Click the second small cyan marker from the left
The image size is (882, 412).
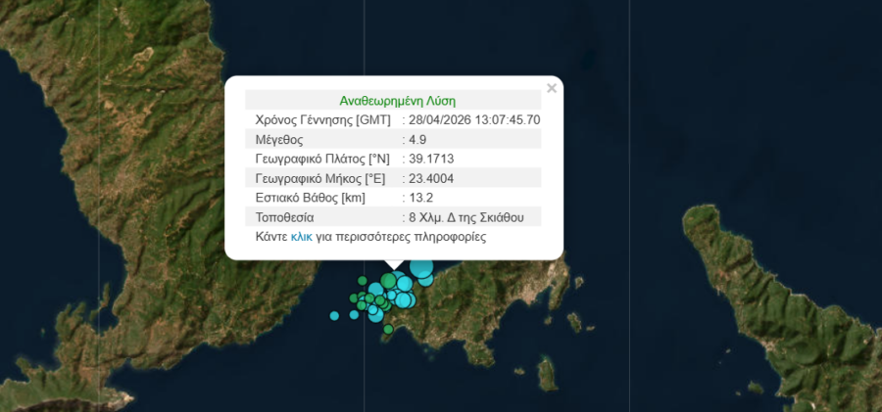point(356,314)
